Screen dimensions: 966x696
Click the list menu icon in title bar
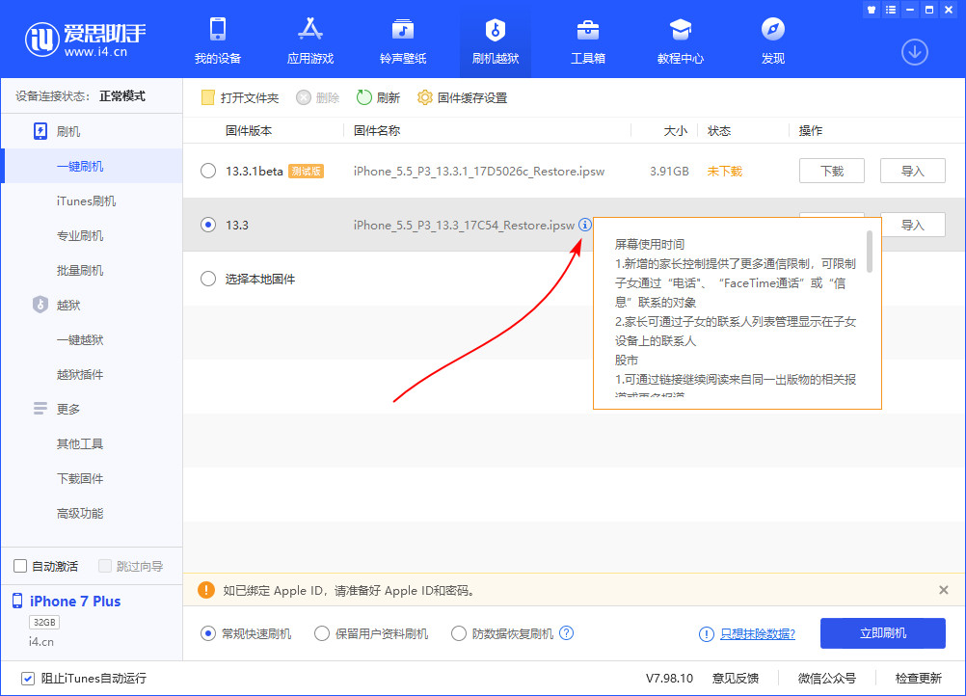[891, 10]
